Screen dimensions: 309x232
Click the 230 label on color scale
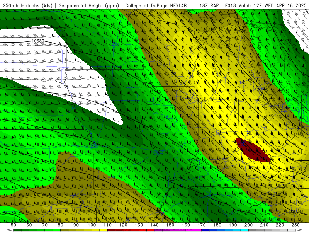pyautogui.click(x=295, y=225)
